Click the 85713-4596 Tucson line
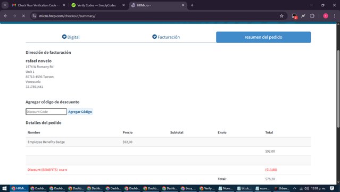Image resolution: width=340 pixels, height=192 pixels. tap(40, 77)
